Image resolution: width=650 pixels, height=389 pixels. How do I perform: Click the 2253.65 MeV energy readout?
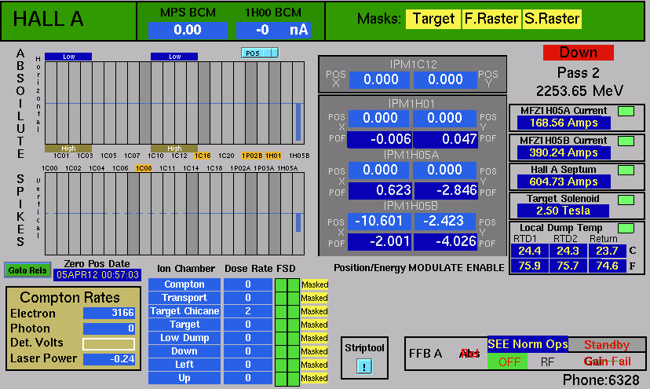[579, 91]
